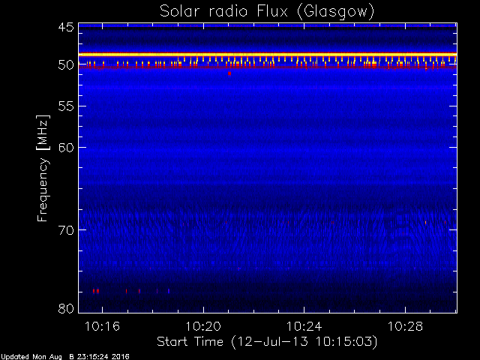
Task: Click the orange dot near 69 MHz around 10:29
Action: pyautogui.click(x=425, y=223)
